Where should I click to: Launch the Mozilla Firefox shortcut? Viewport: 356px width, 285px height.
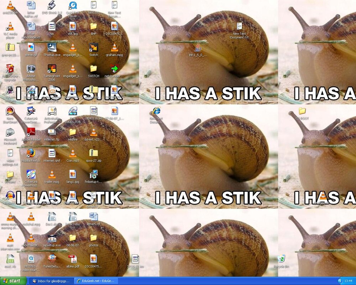click(31, 153)
